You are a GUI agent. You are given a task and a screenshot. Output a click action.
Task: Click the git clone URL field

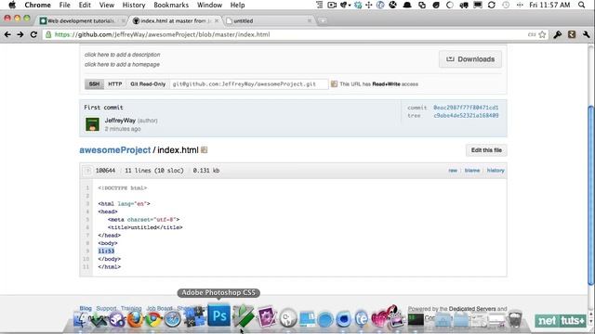(x=249, y=84)
